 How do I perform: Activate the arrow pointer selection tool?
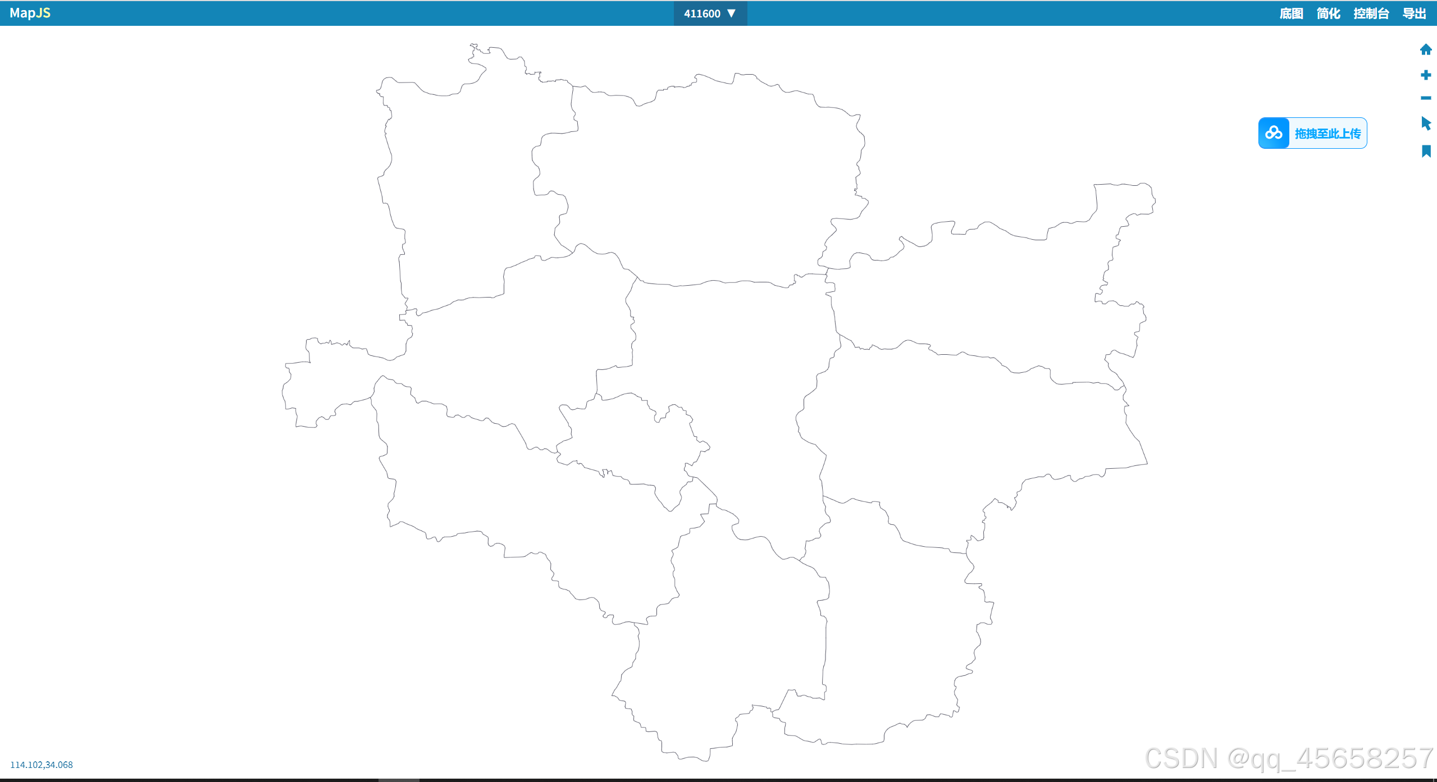pyautogui.click(x=1426, y=124)
